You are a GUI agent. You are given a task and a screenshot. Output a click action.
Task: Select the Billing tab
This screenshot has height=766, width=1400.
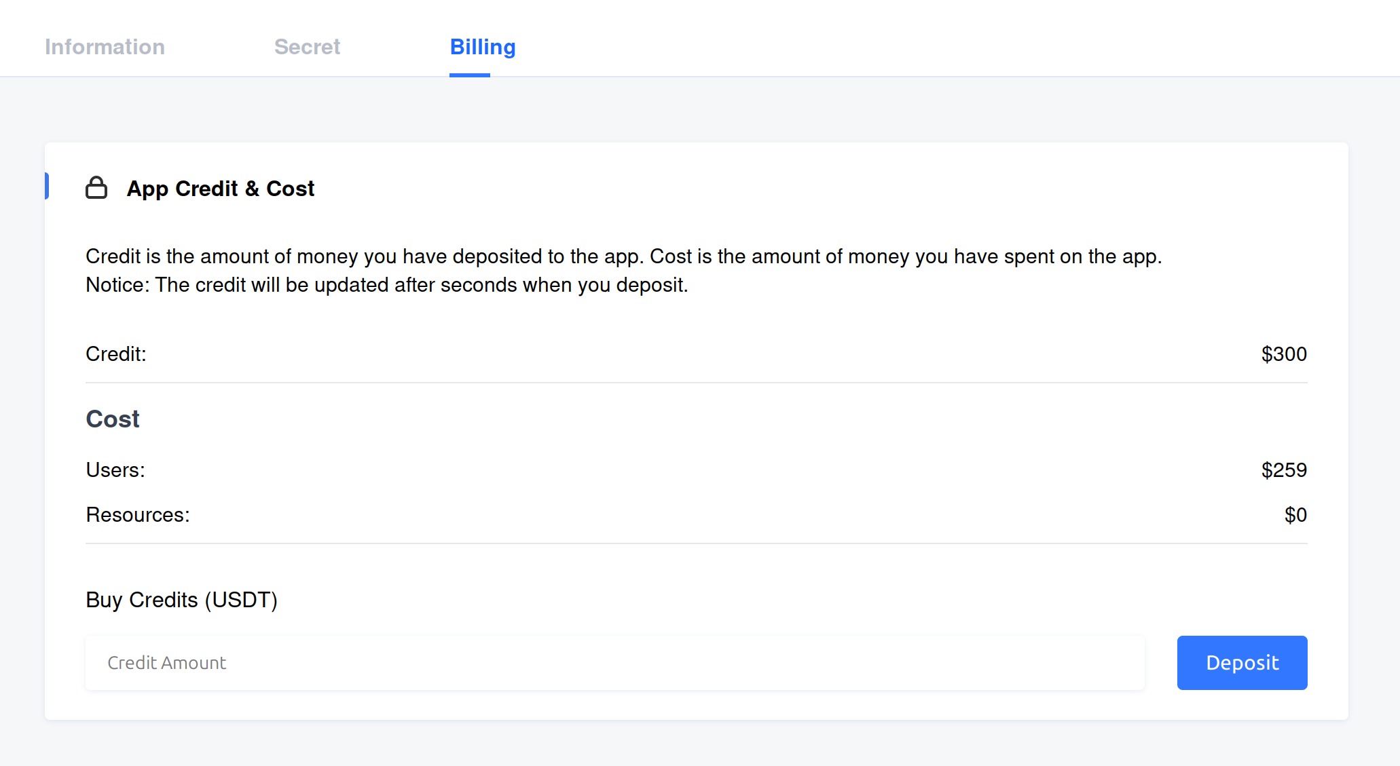coord(483,47)
